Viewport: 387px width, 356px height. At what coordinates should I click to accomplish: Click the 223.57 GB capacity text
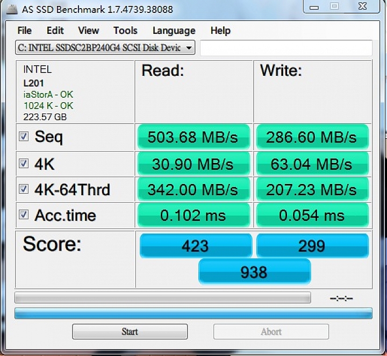click(x=45, y=117)
